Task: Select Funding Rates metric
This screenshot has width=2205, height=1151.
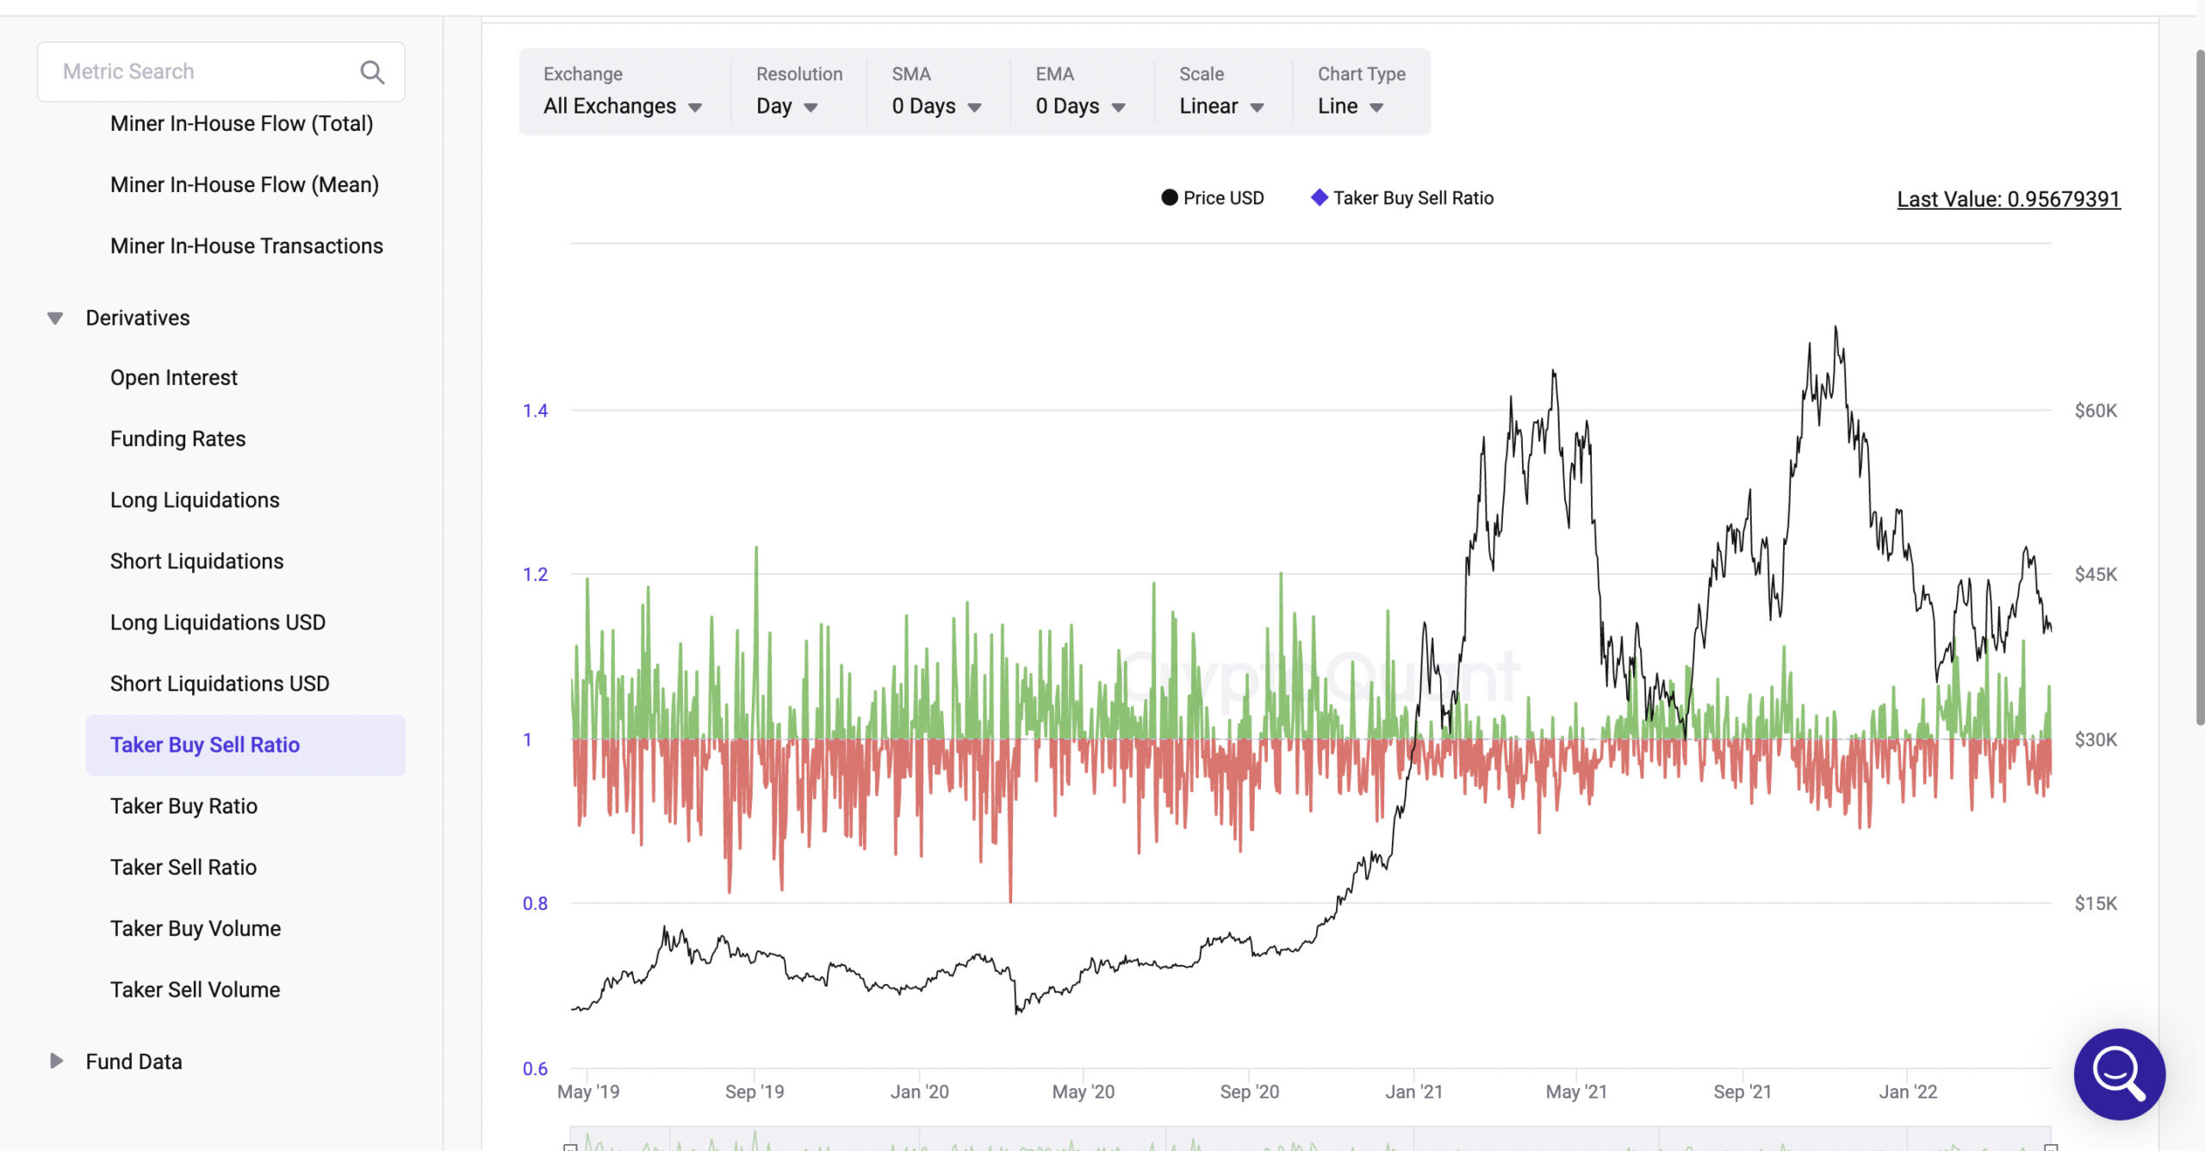Action: 177,438
